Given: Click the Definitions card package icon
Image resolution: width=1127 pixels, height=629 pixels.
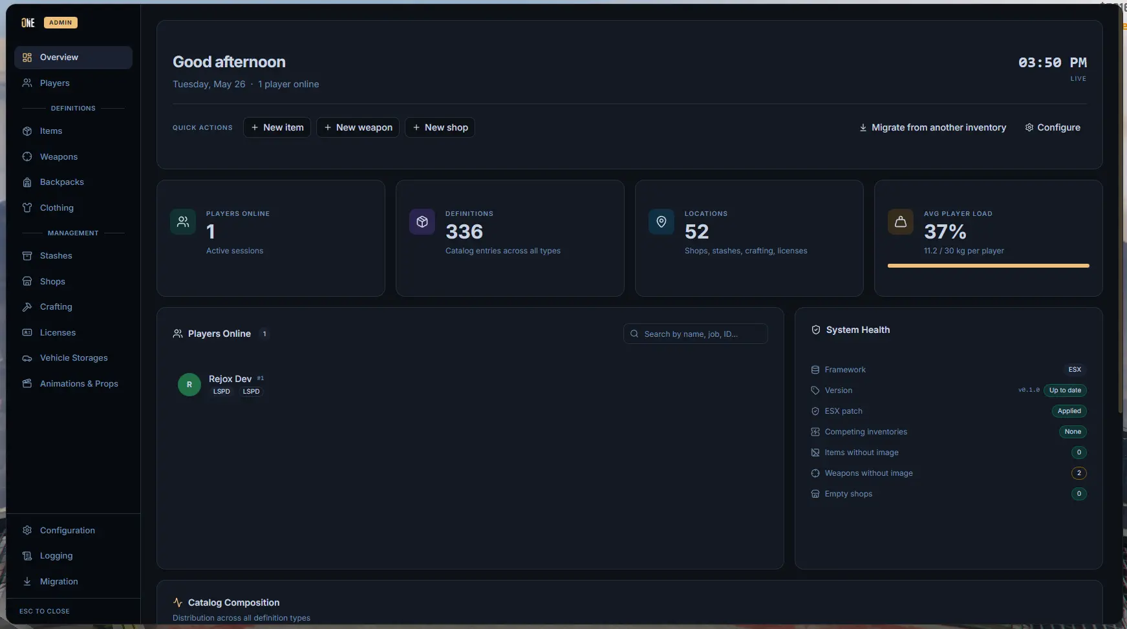Looking at the screenshot, I should coord(422,222).
